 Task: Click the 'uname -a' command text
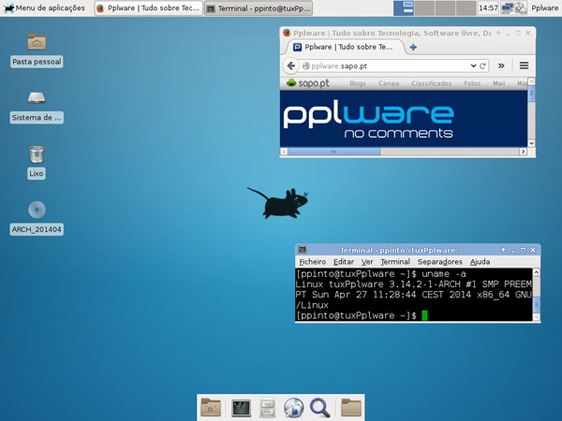pos(444,274)
